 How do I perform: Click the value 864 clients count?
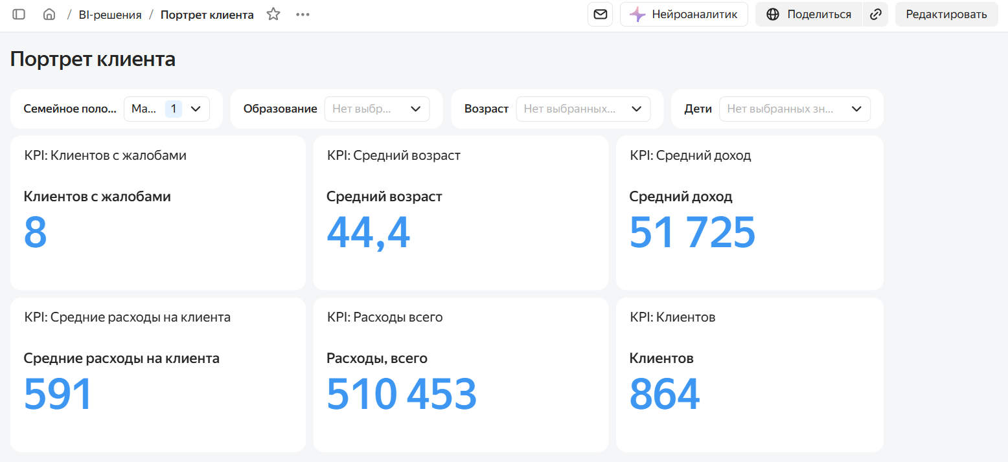click(665, 394)
